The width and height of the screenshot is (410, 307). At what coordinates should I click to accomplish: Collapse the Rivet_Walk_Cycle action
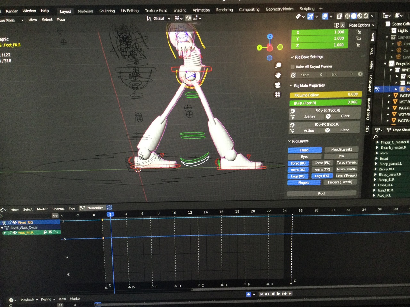pos(3,228)
